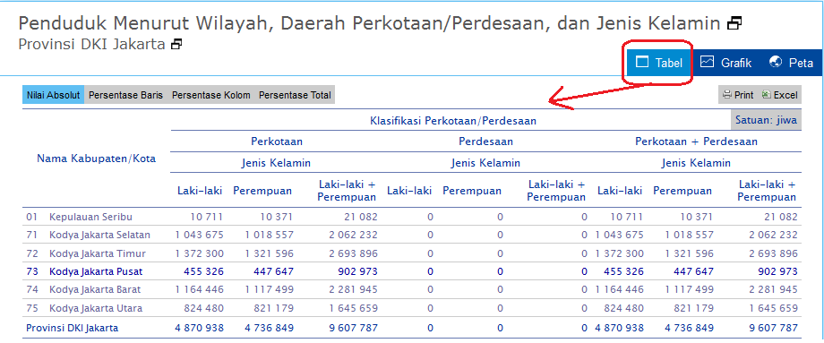Click the value 4 736 849 under Perkotaan Perempuan
The height and width of the screenshot is (343, 824).
[x=269, y=329]
